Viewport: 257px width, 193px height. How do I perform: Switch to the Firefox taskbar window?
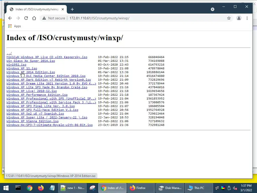click(141, 188)
